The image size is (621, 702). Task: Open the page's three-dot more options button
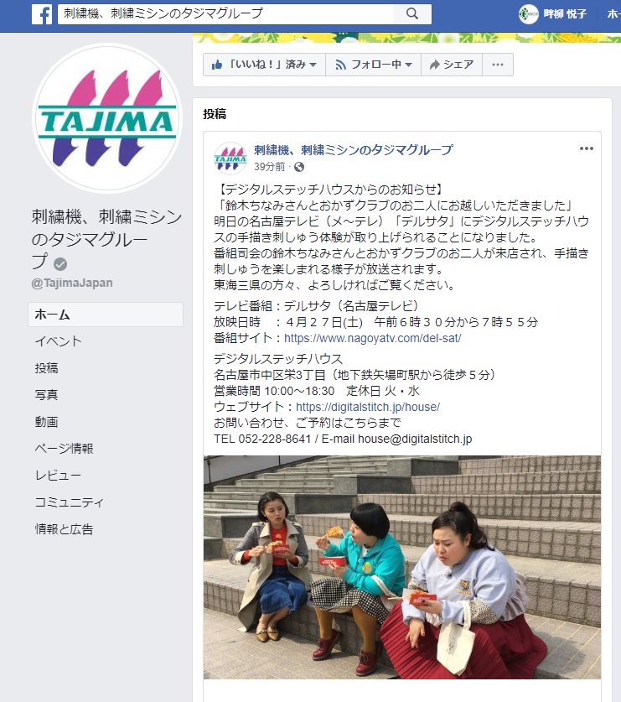click(498, 65)
